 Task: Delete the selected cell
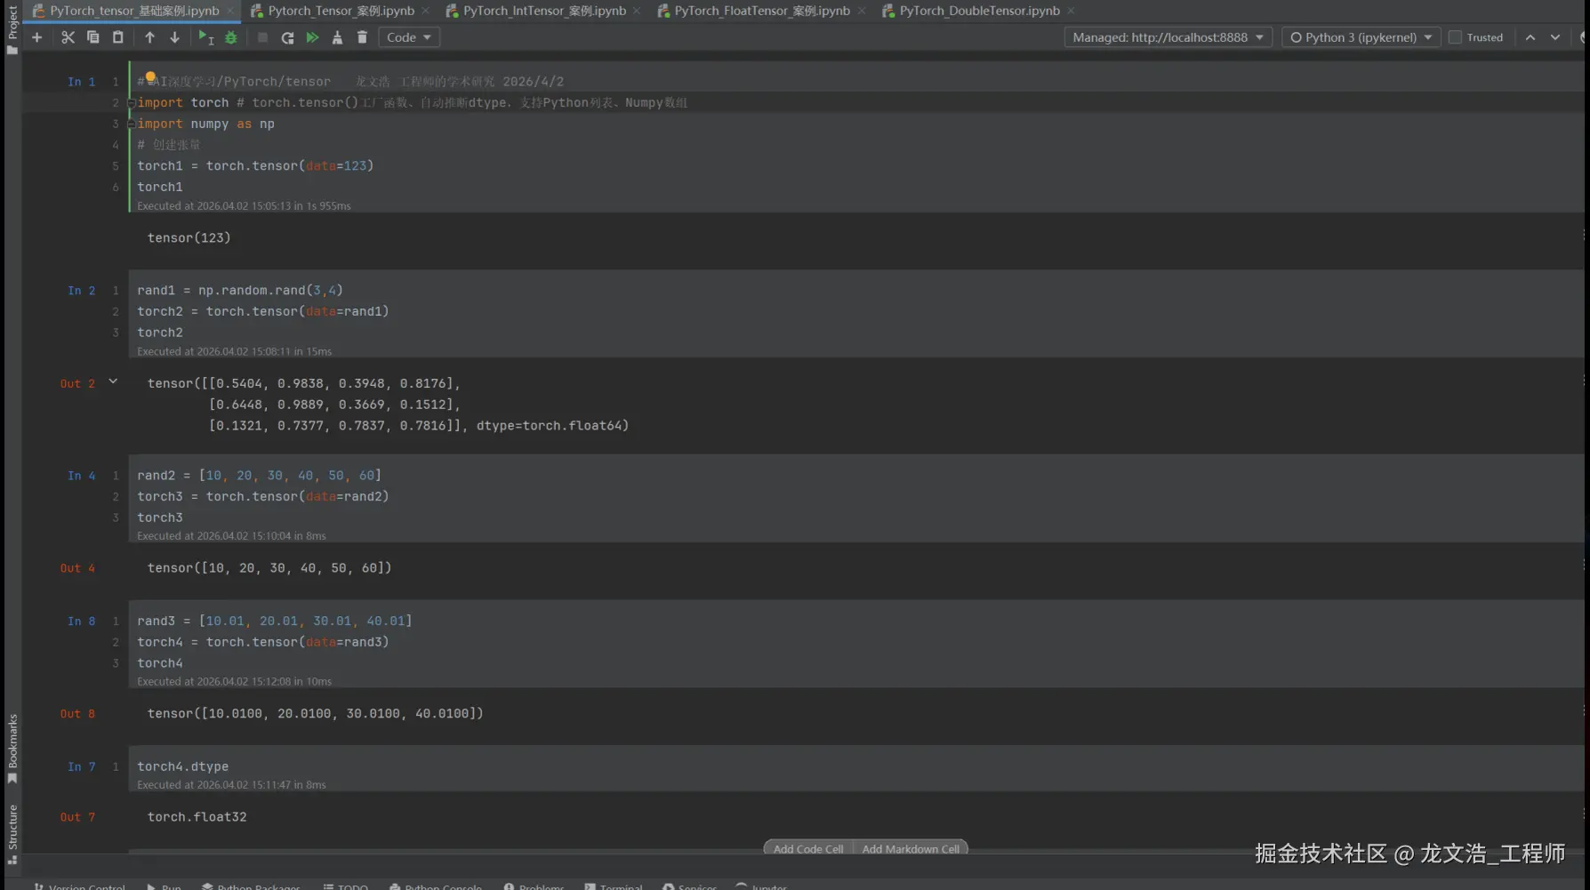click(362, 37)
